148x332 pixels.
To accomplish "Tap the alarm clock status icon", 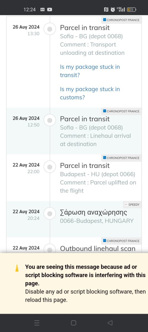I will pos(113,9).
